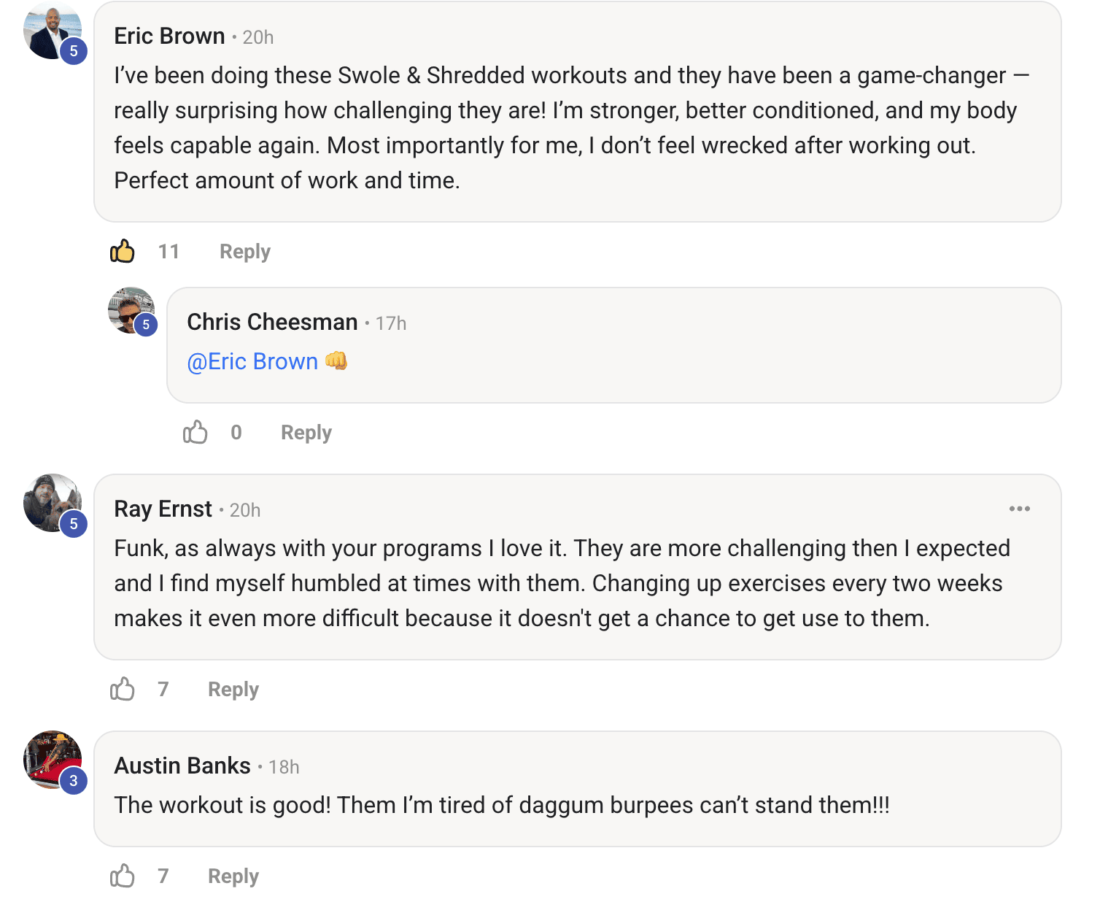This screenshot has height=902, width=1100.
Task: Open the three-dot menu on Ray Ernst's comment
Action: (x=1019, y=509)
